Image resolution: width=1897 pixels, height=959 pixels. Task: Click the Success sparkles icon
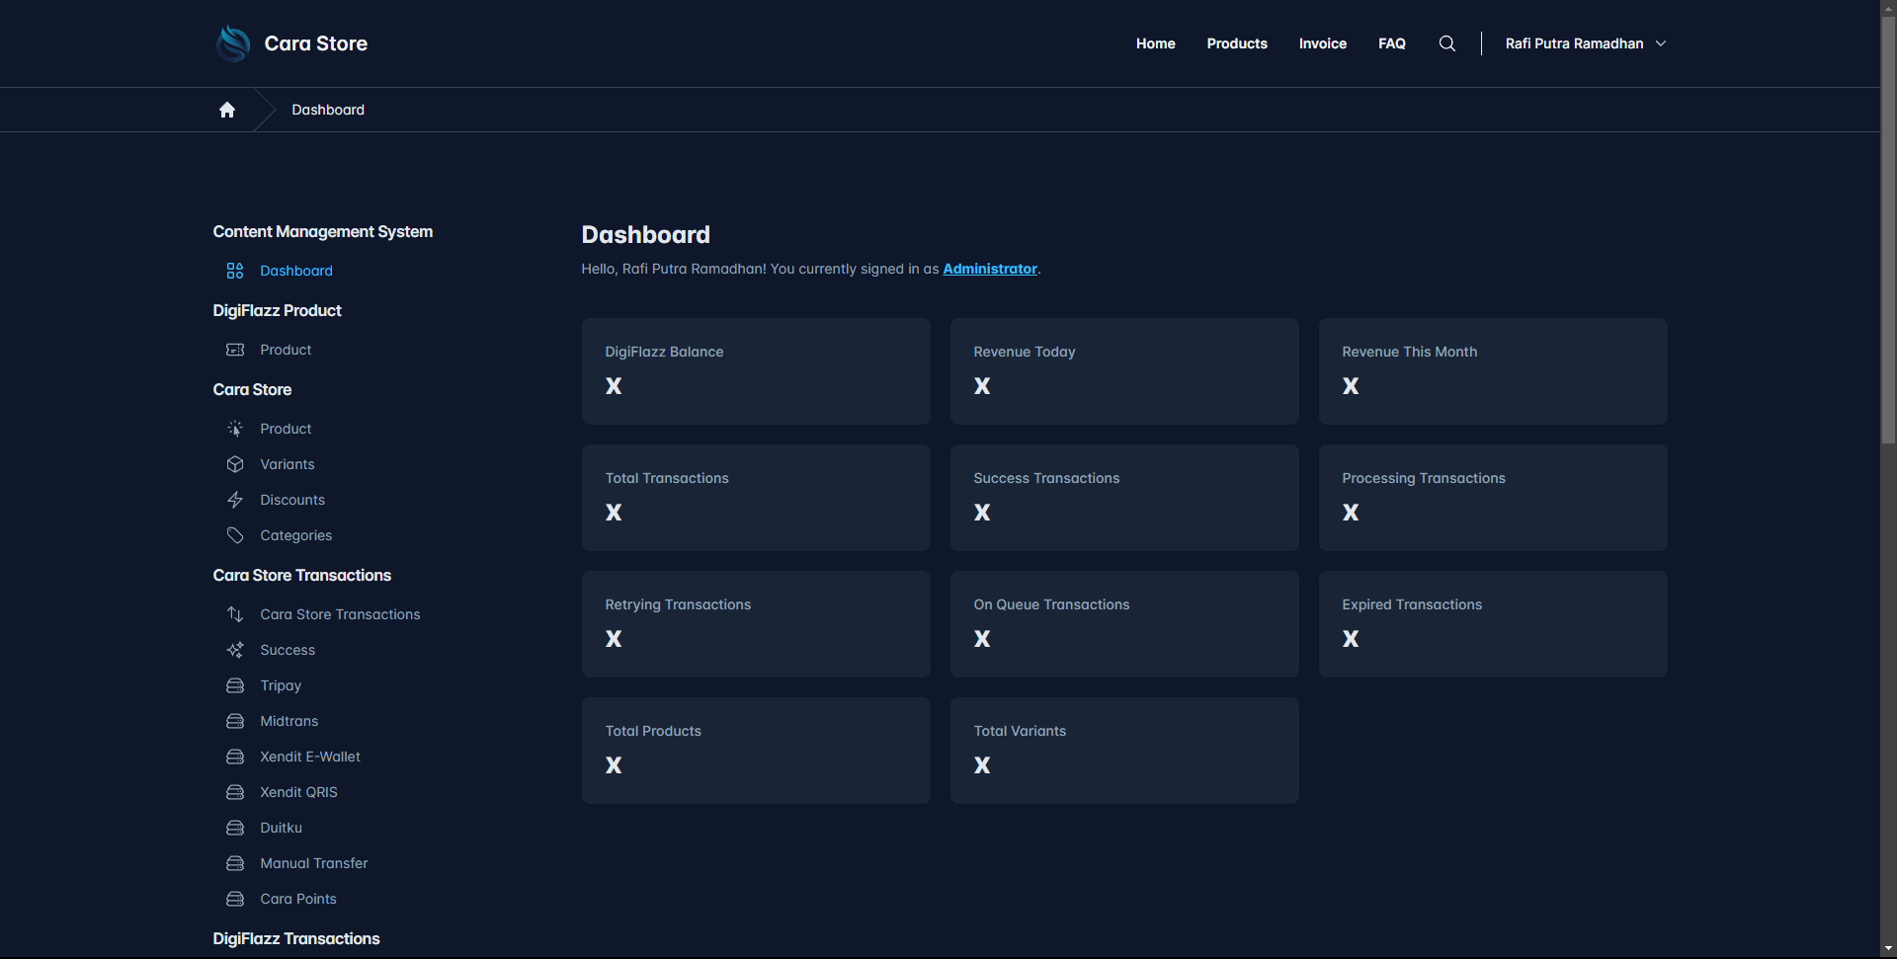click(235, 650)
